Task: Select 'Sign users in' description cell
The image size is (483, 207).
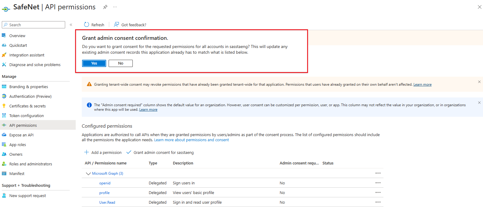Action: (184, 183)
